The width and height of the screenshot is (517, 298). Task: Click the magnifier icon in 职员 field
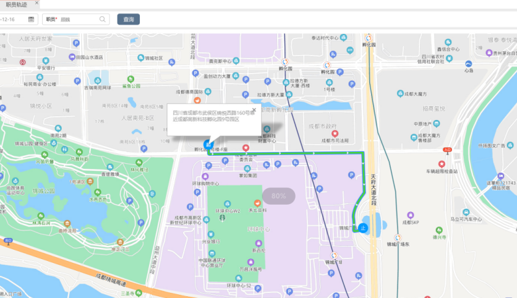pyautogui.click(x=101, y=20)
